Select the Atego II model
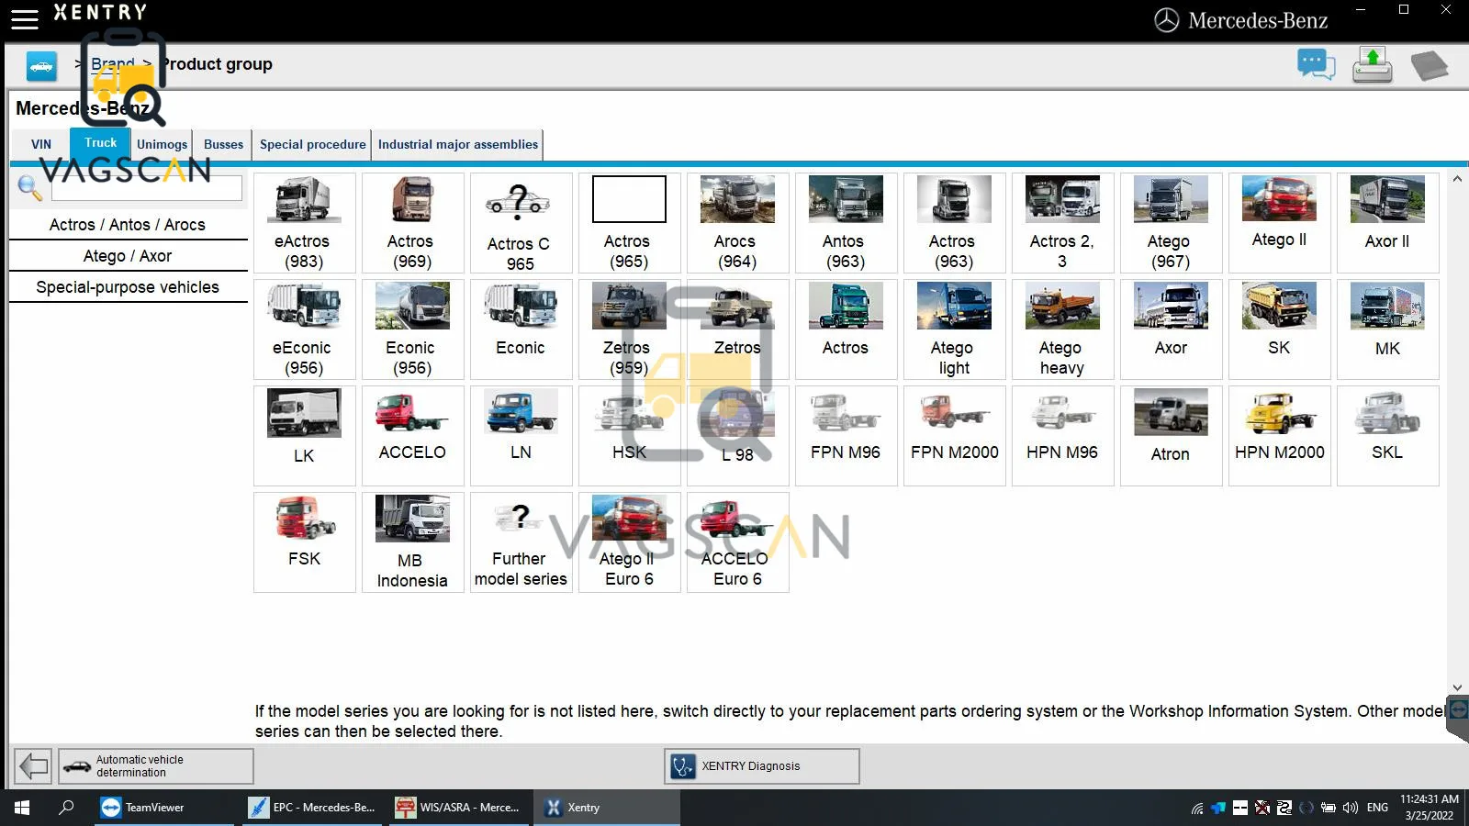This screenshot has height=826, width=1469. [x=1279, y=223]
